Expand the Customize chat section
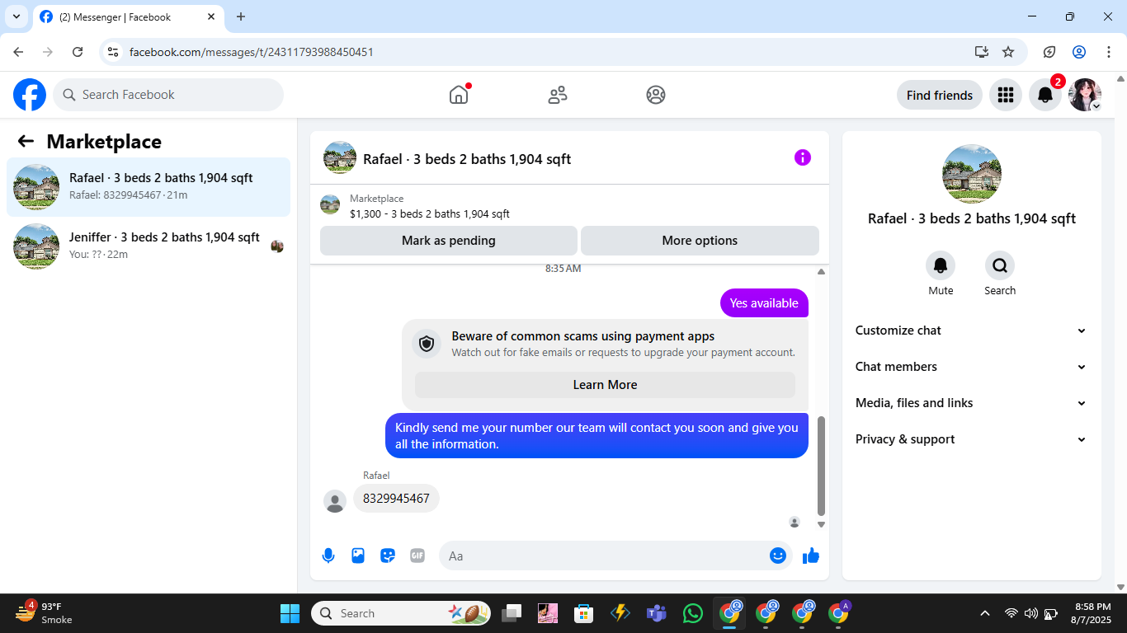The height and width of the screenshot is (633, 1127). click(x=972, y=331)
